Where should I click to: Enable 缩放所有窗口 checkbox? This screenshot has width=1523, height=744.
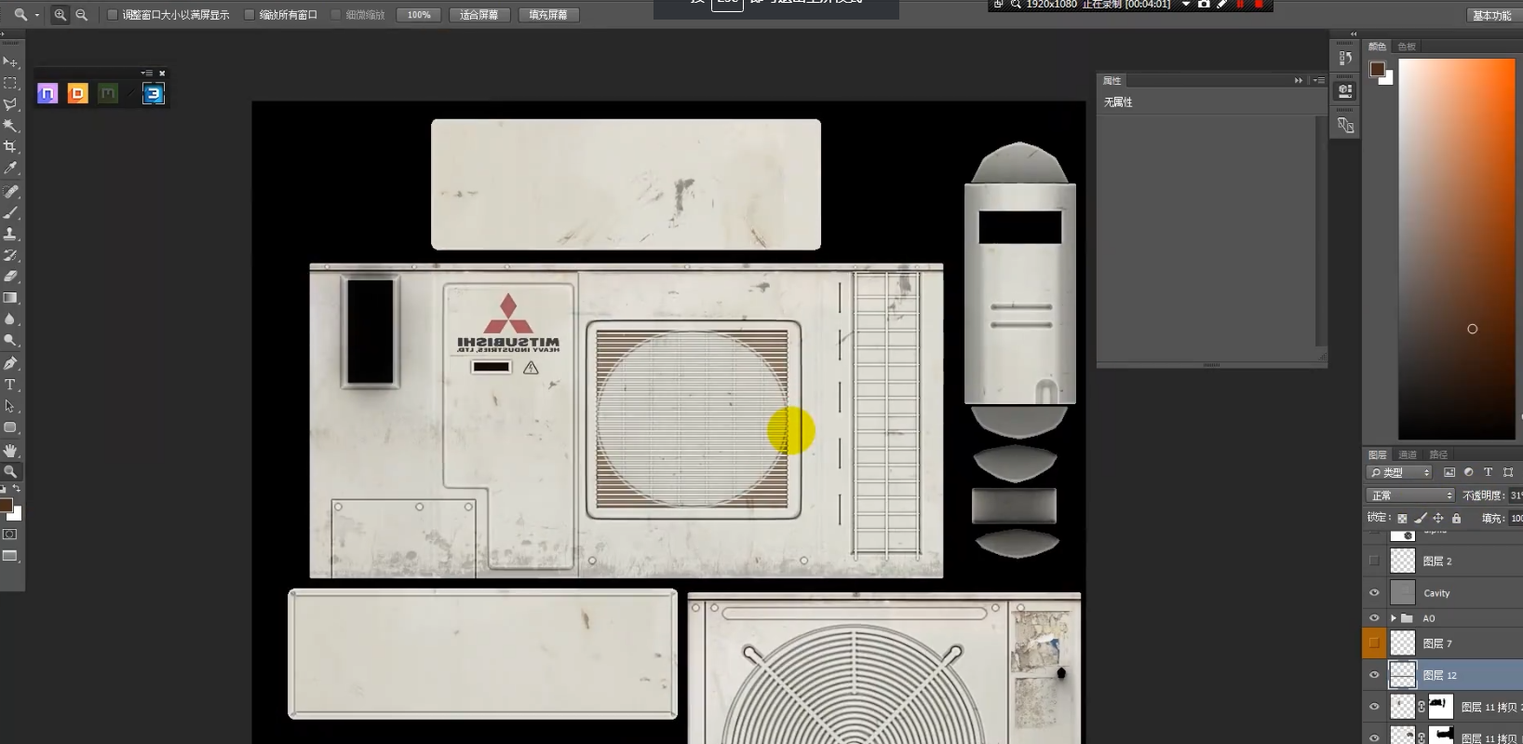coord(249,15)
